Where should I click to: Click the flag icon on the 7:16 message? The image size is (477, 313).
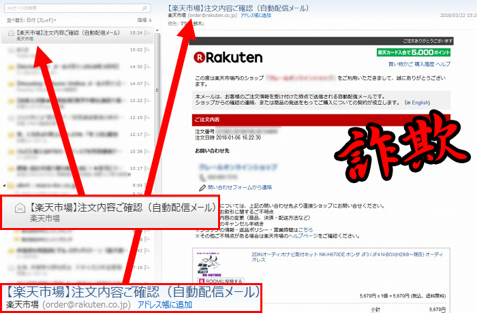point(148,267)
